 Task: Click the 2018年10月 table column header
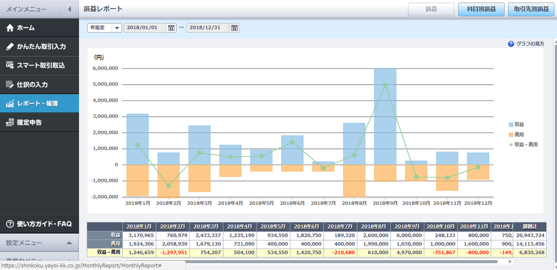441,227
